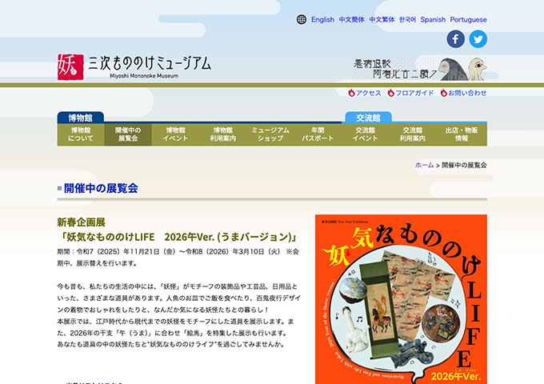Open 博物館イベント menu item
544x384 pixels.
click(x=175, y=134)
